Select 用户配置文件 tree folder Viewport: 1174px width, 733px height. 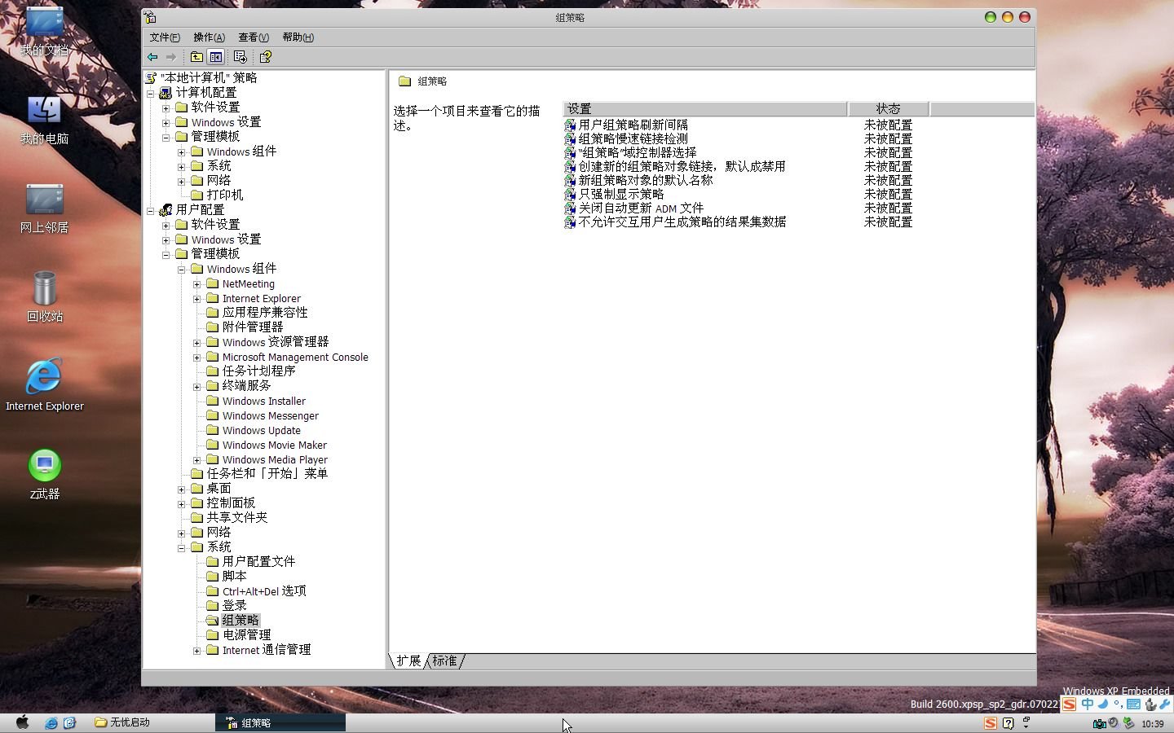point(258,562)
